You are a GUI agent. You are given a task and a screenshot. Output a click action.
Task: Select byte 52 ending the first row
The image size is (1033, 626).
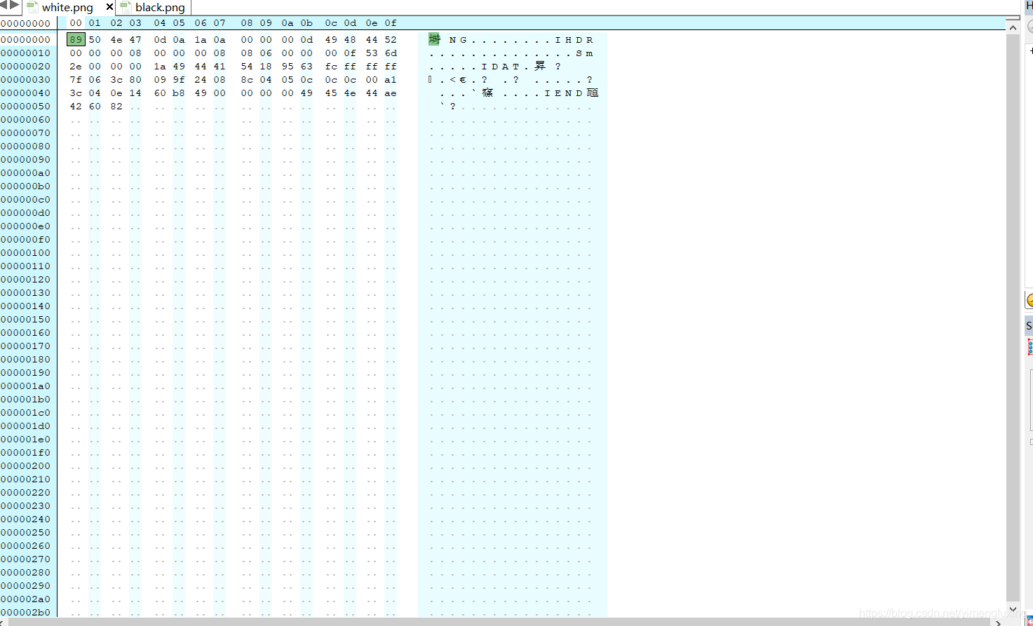tap(391, 40)
